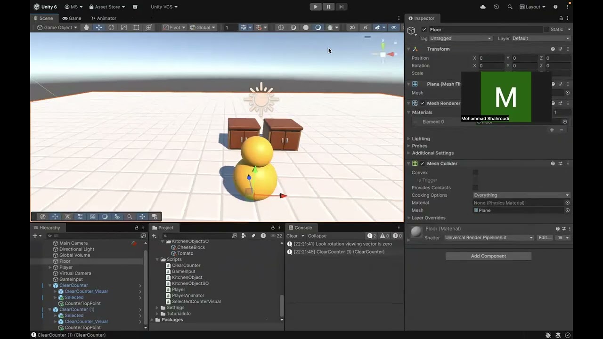Expand the Lighting section
The width and height of the screenshot is (603, 339).
coord(421,138)
